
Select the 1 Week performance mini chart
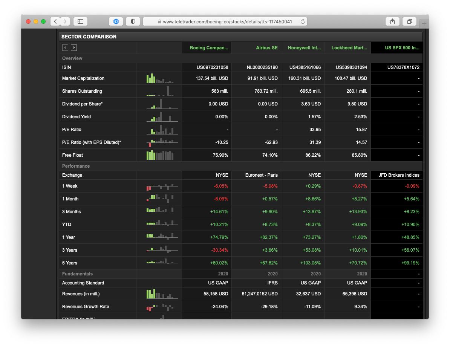click(162, 187)
